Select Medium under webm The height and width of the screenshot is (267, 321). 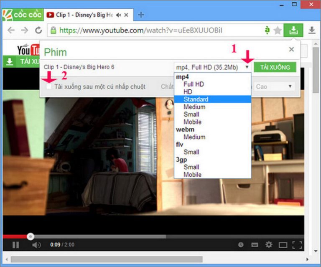point(194,137)
